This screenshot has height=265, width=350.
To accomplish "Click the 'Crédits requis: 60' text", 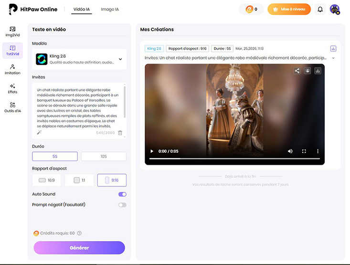I will (x=57, y=233).
